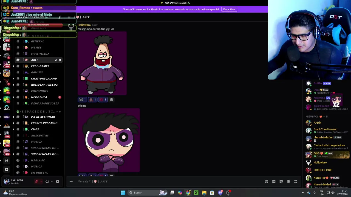Viewport: 351px width, 197px height.
Task: Click the plus attach button in message bar
Action: (x=71, y=181)
